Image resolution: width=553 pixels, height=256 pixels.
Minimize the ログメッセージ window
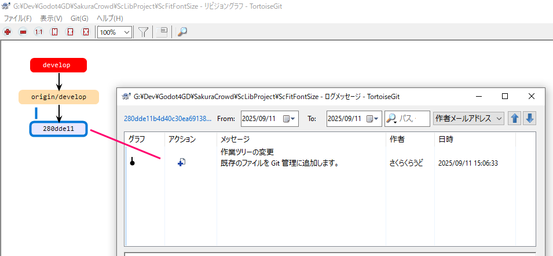pyautogui.click(x=479, y=96)
